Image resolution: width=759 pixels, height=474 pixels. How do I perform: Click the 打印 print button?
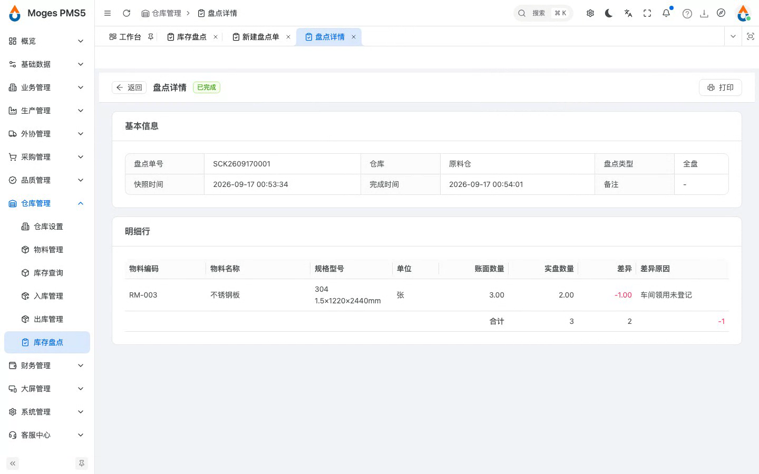[x=720, y=87]
